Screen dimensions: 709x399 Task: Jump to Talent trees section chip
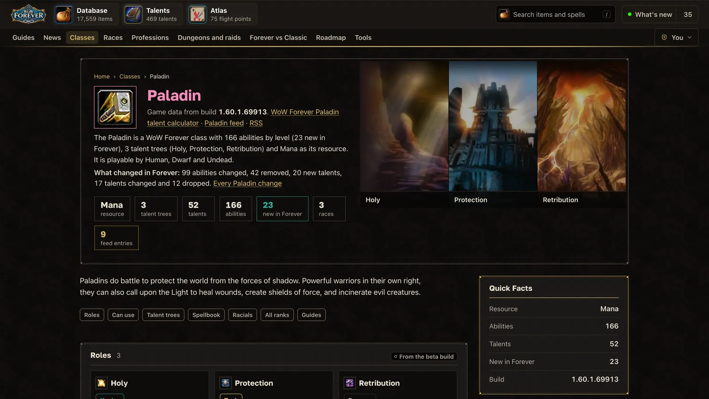pyautogui.click(x=163, y=315)
